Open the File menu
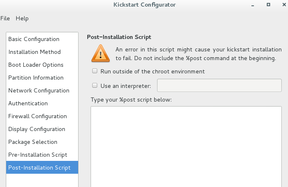 pos(5,18)
